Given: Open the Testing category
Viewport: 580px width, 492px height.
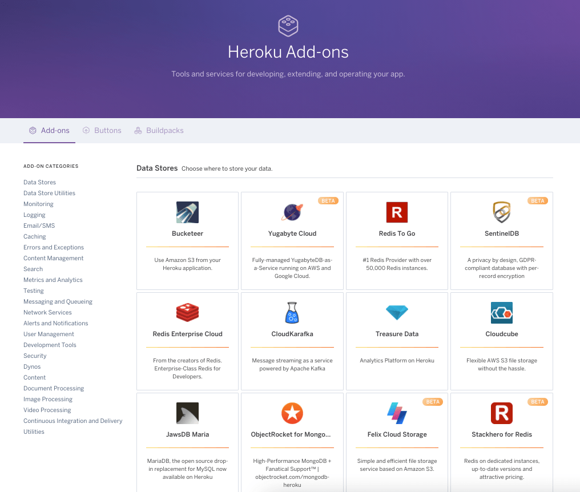Looking at the screenshot, I should 34,291.
